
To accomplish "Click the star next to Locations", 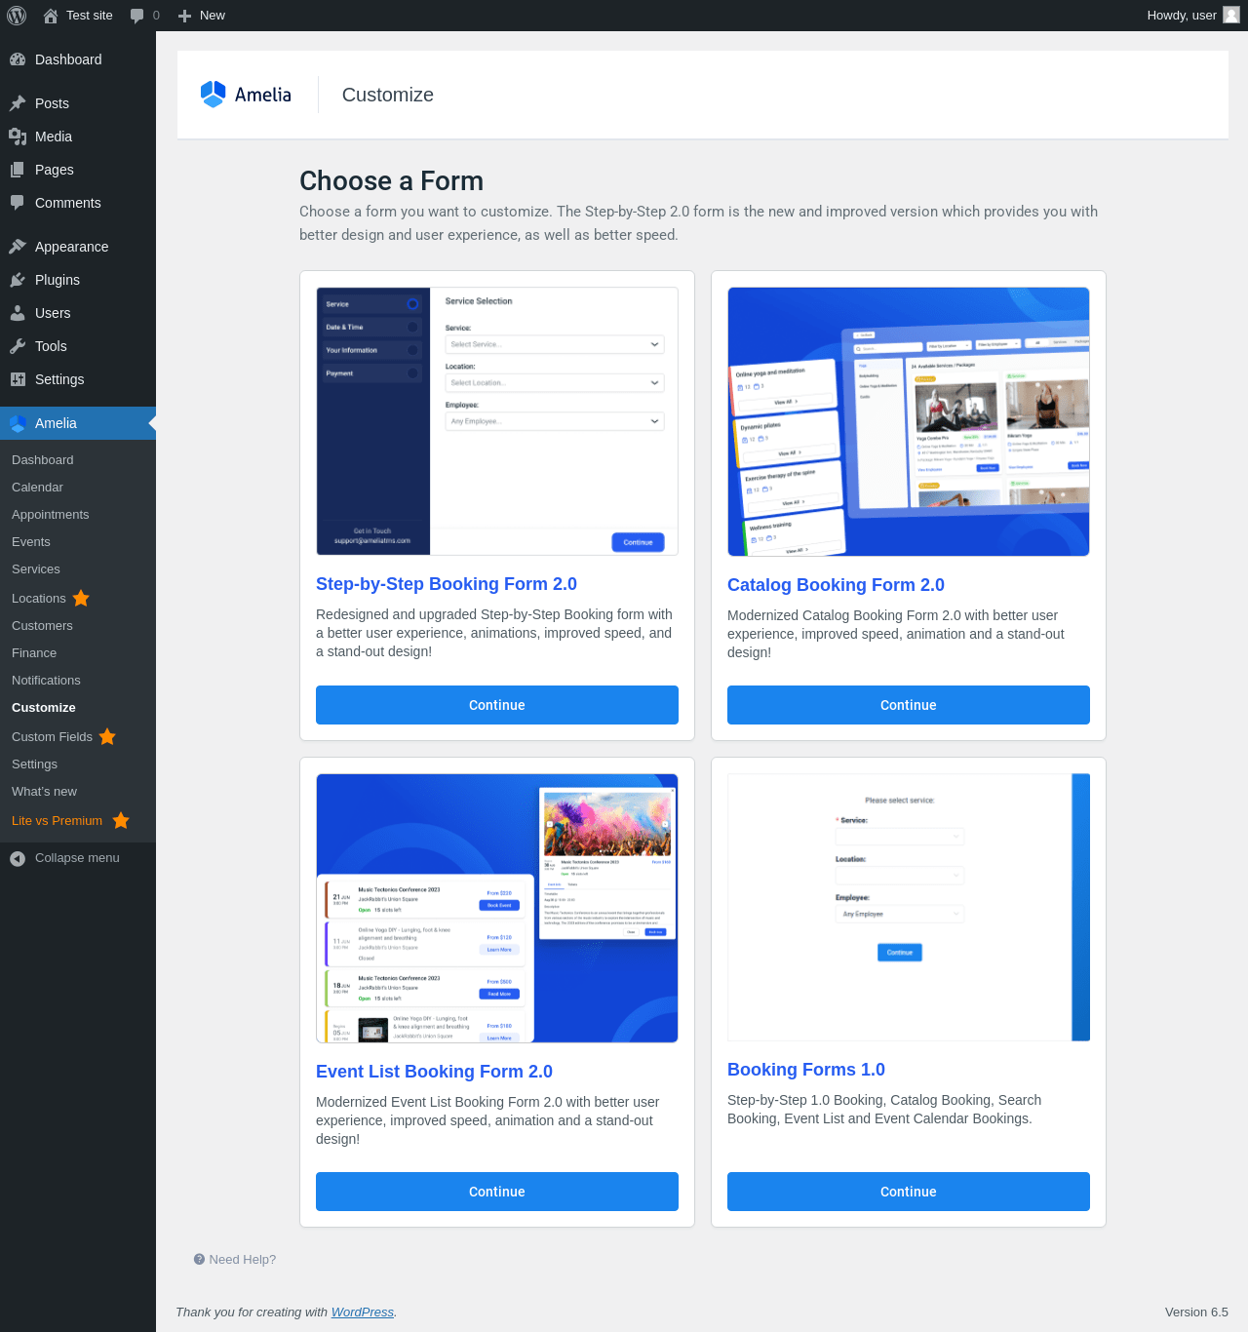I will [x=81, y=598].
